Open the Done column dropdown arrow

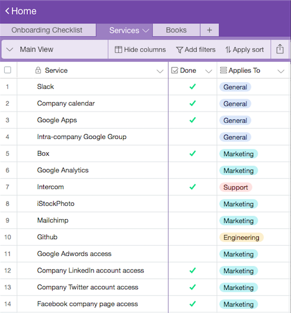209,71
